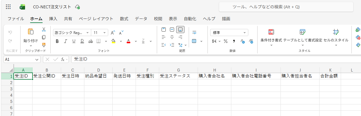Open the fill color dropdown arrow

pyautogui.click(x=120, y=41)
